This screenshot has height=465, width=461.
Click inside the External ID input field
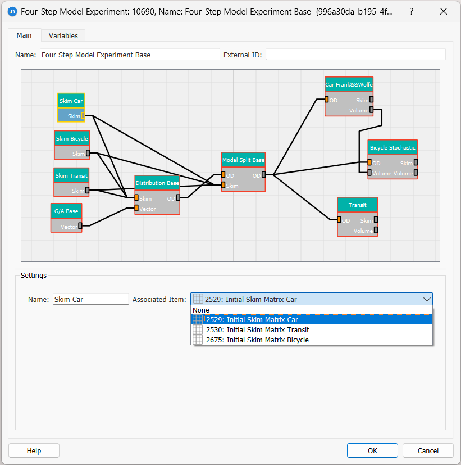coord(355,54)
